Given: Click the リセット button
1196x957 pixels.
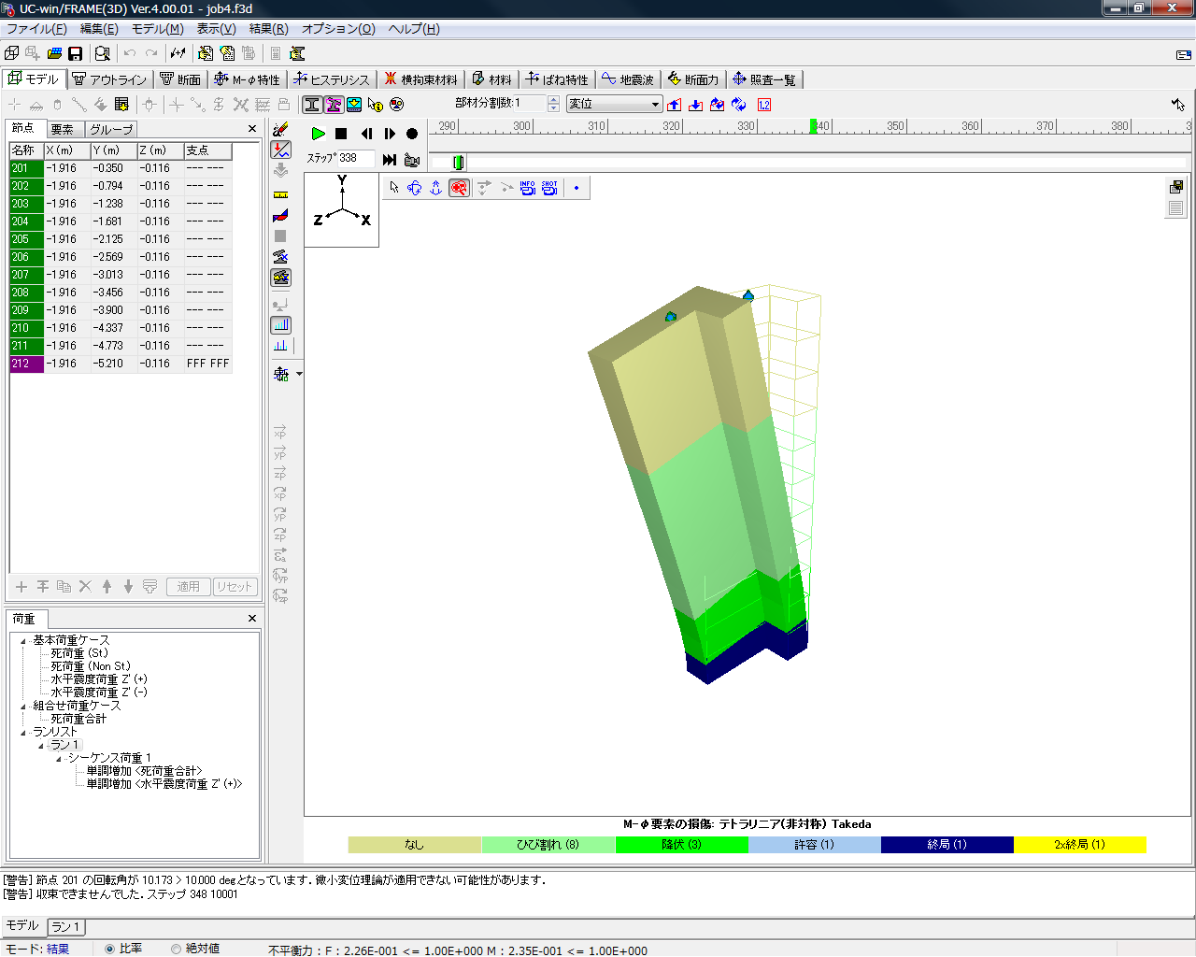Looking at the screenshot, I should [x=235, y=587].
